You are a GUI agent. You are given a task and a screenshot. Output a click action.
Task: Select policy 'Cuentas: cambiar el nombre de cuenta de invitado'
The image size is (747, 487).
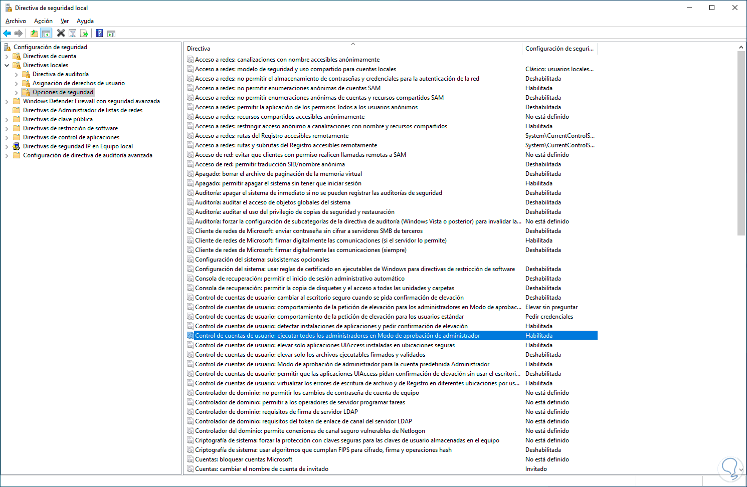click(262, 469)
